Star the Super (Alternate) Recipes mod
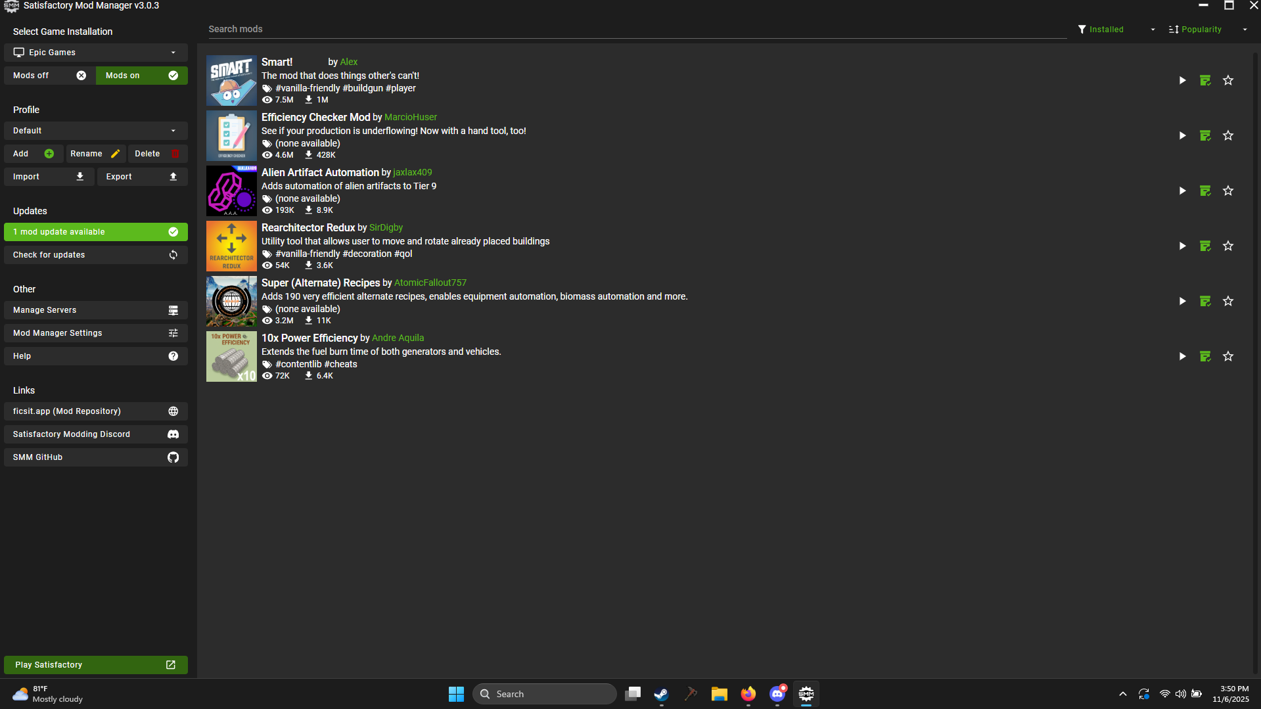Viewport: 1261px width, 709px height. tap(1228, 301)
